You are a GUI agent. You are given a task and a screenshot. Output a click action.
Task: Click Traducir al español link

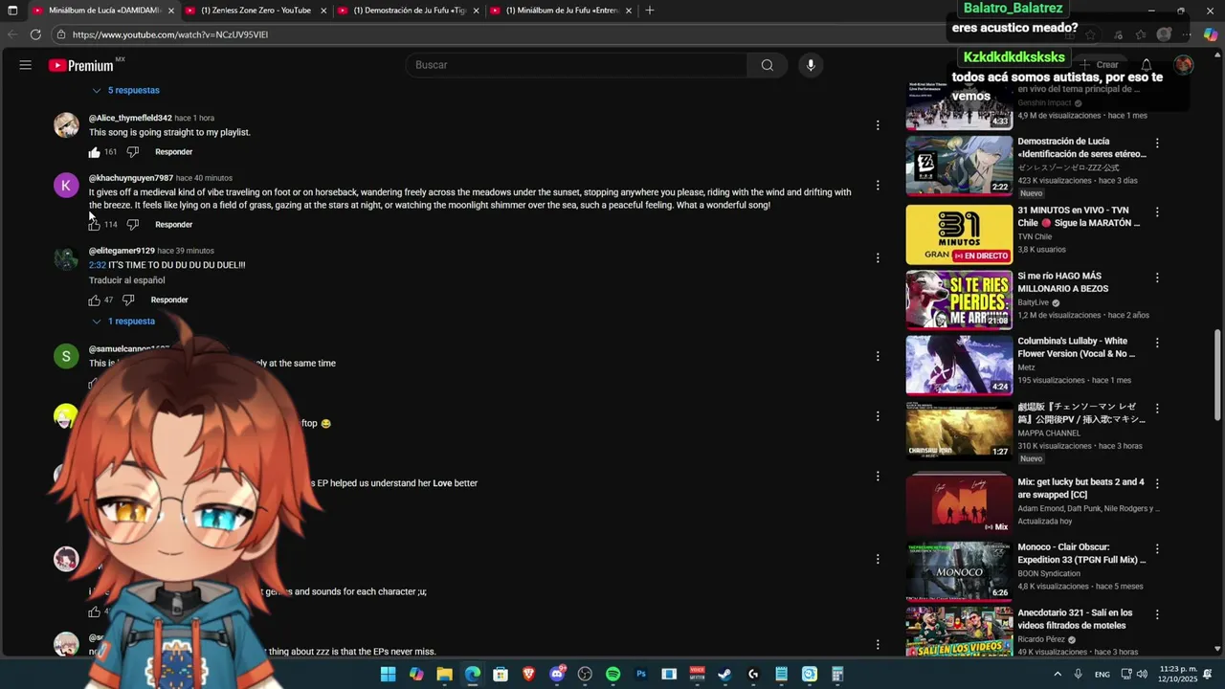[x=127, y=280]
